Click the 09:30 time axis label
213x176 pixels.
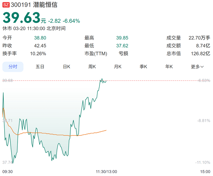coord(8,172)
